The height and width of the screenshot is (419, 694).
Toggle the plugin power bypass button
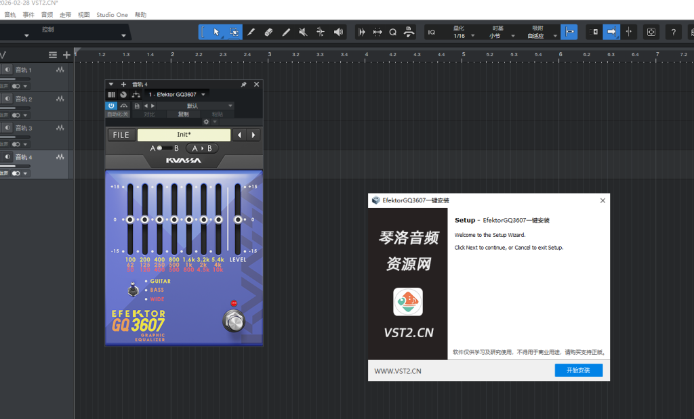pyautogui.click(x=111, y=106)
